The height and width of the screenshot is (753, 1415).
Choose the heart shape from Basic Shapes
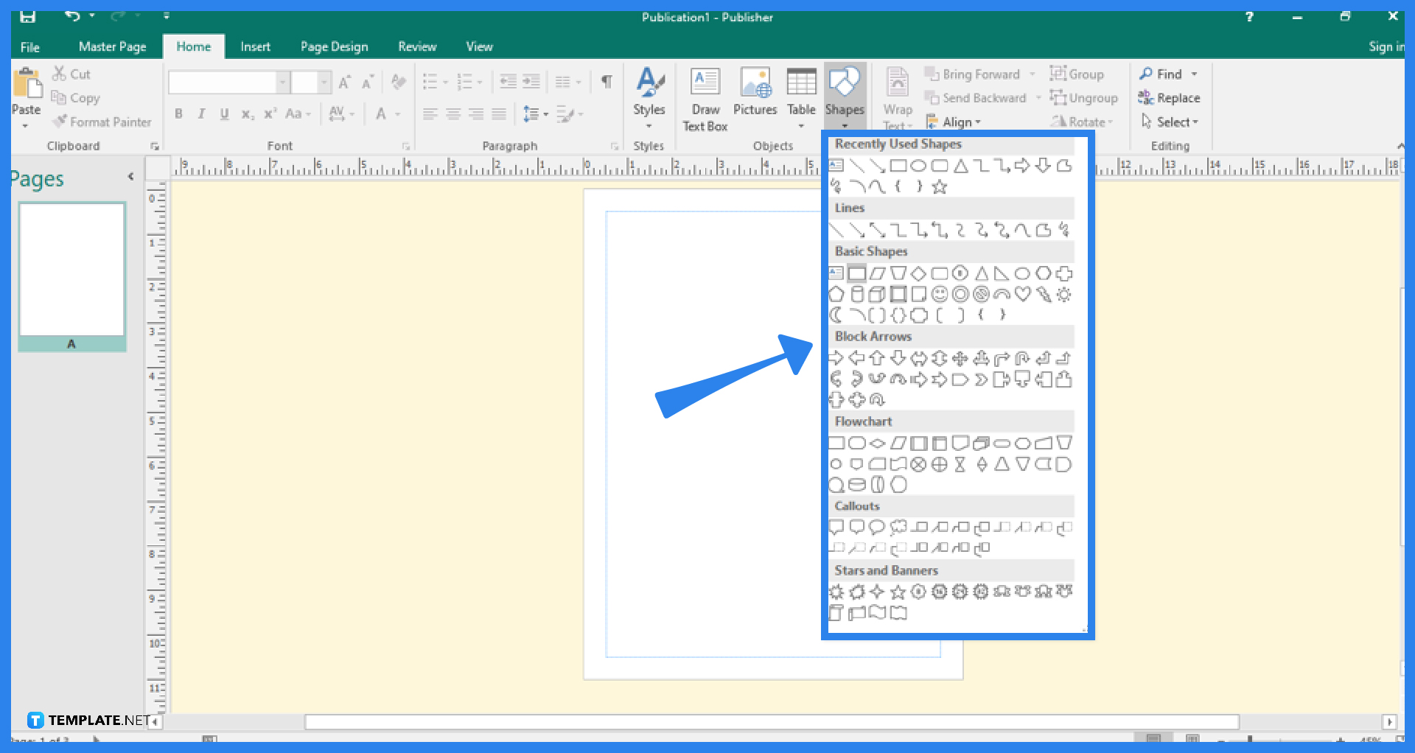pyautogui.click(x=1023, y=294)
